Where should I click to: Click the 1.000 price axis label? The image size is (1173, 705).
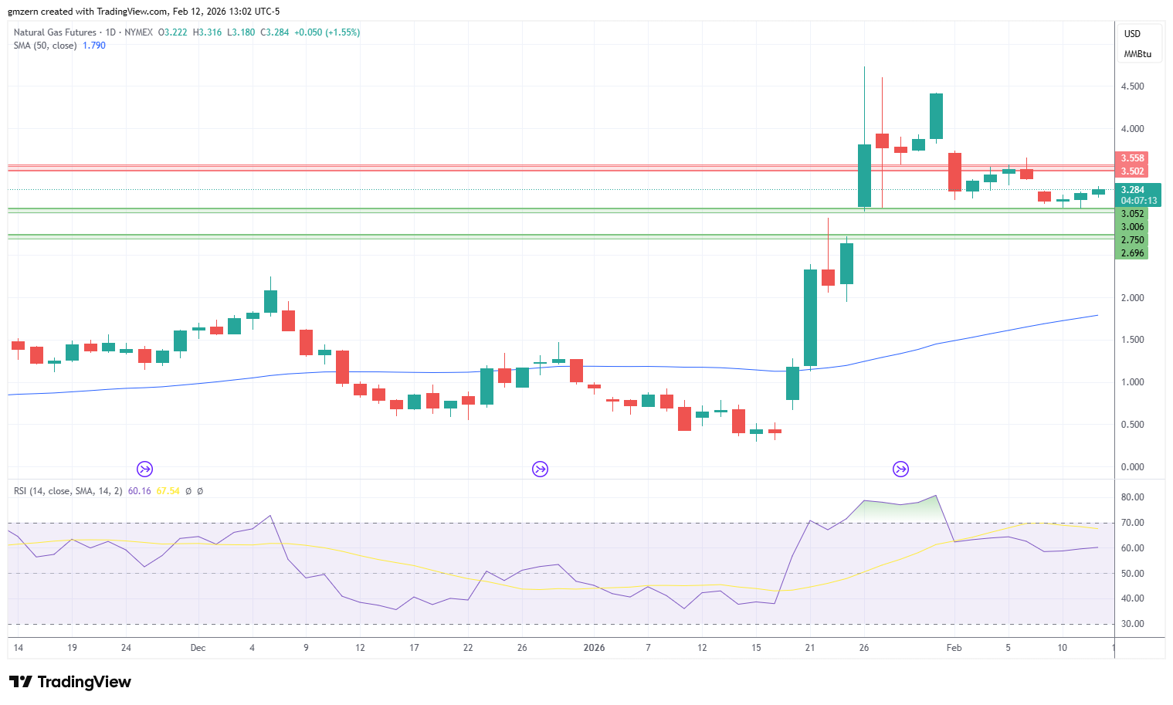pos(1133,382)
